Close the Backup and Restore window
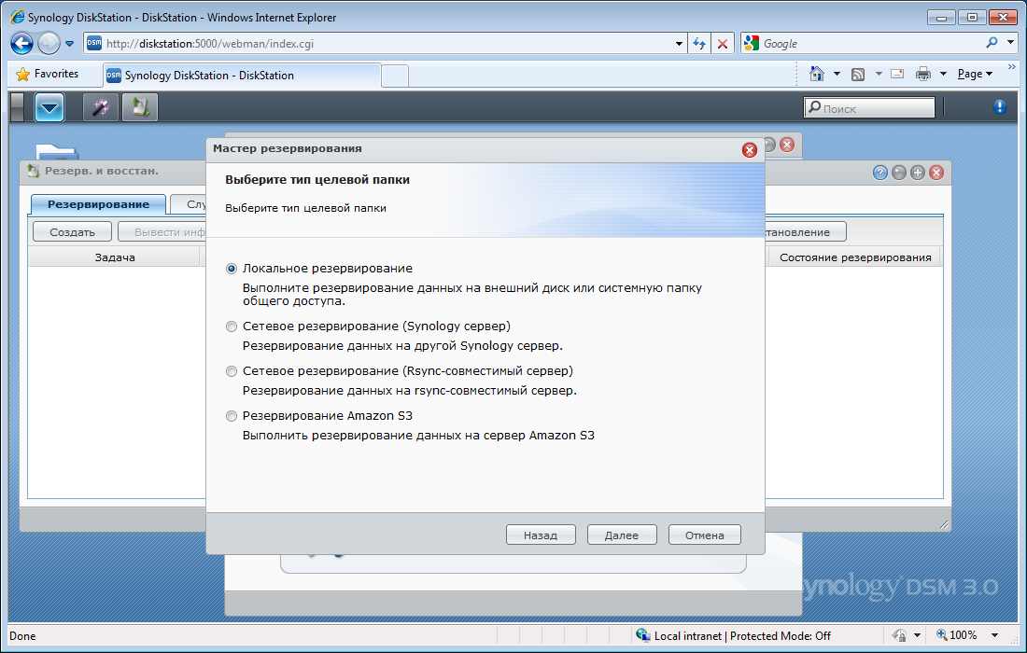 pos(936,173)
